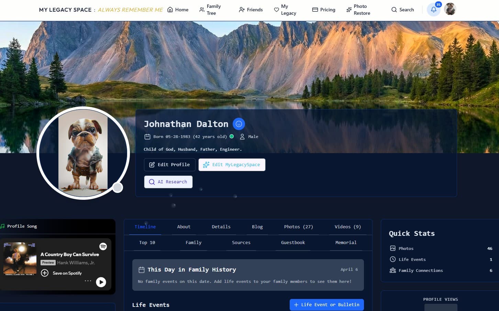The width and height of the screenshot is (499, 311).
Task: Open the notifications bell panel
Action: 433,9
